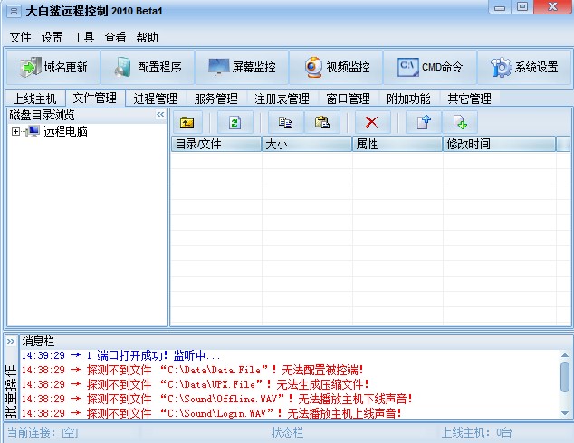Switch to the 附加功能 tab
The height and width of the screenshot is (443, 574).
[x=408, y=99]
